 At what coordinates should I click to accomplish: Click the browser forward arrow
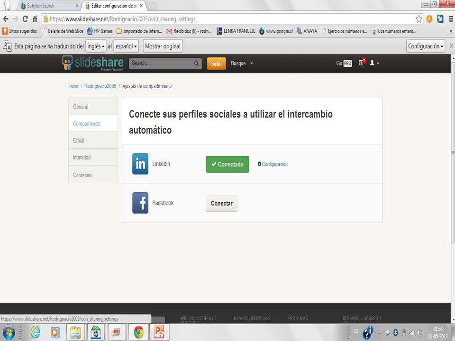(15, 19)
